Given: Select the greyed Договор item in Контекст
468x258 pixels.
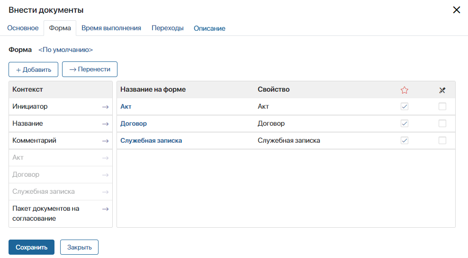Looking at the screenshot, I should tap(61, 174).
